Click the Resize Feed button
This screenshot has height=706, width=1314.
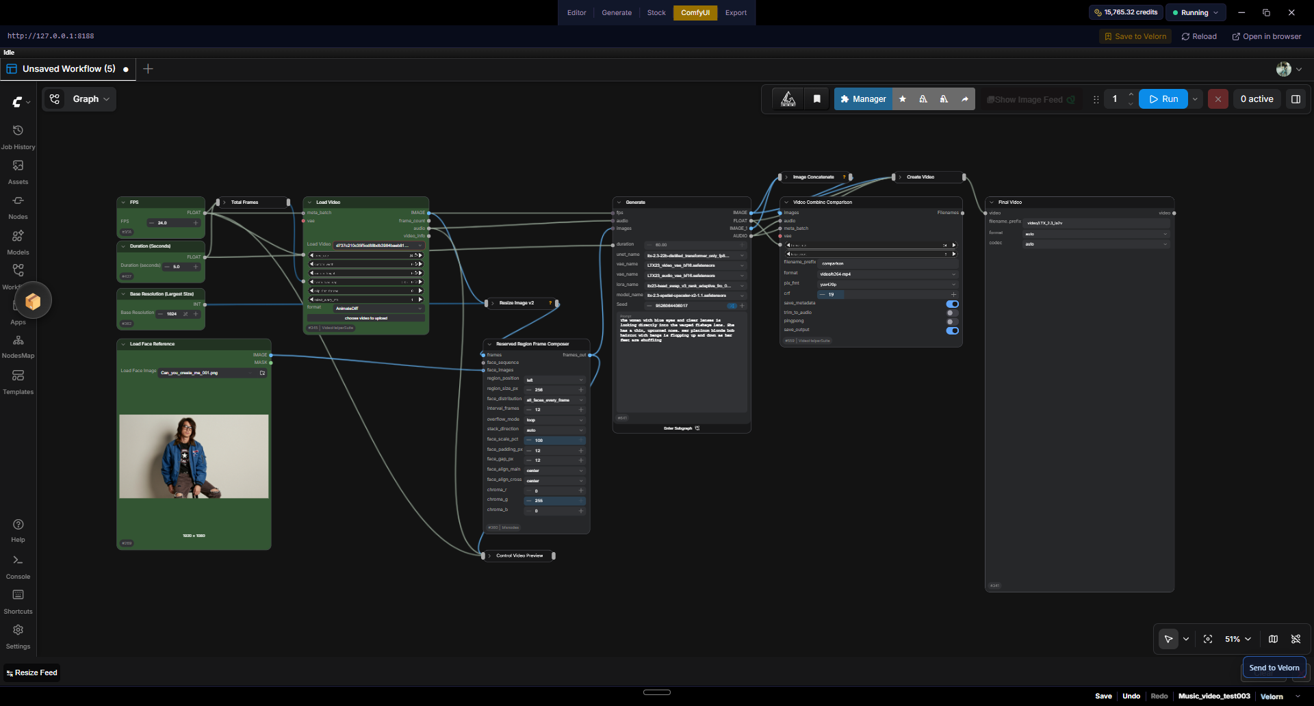click(32, 672)
